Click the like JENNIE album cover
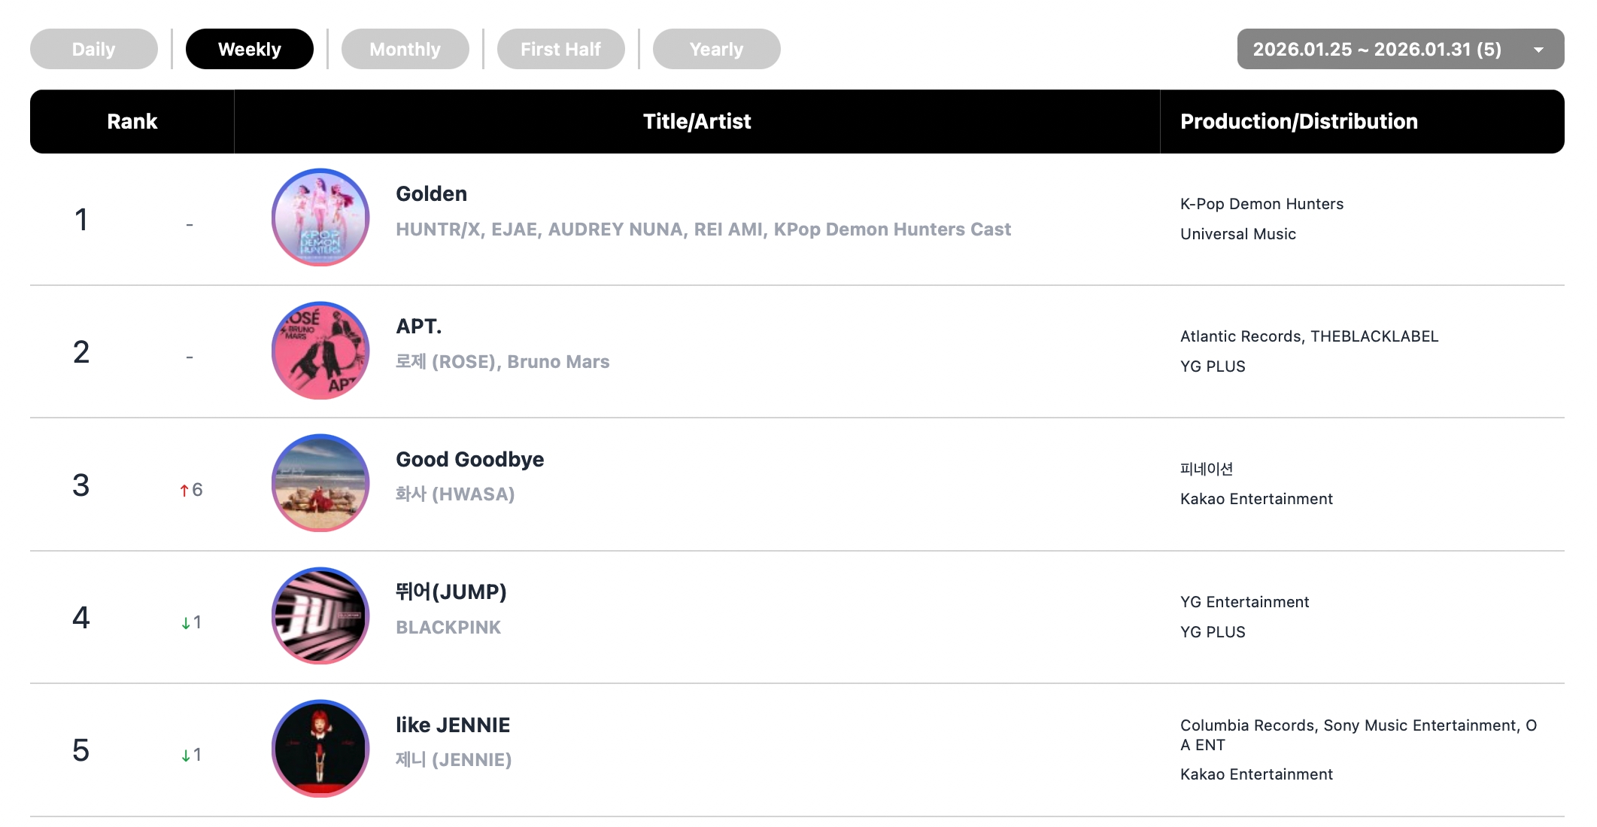The height and width of the screenshot is (827, 1597). (320, 749)
